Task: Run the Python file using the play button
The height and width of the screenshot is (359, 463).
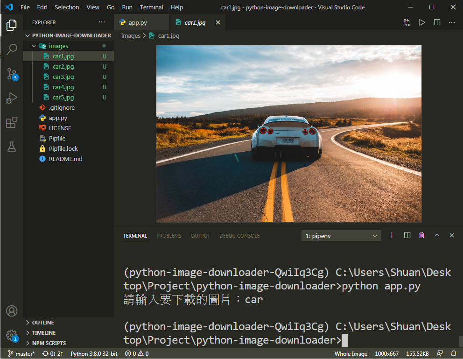Action: pyautogui.click(x=421, y=22)
